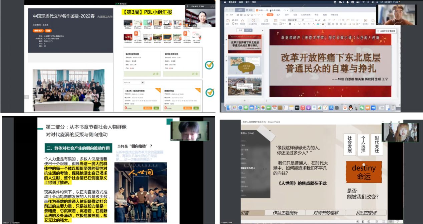Toggle Underline (U) formatting
This screenshot has height=224, width=423.
299,23
